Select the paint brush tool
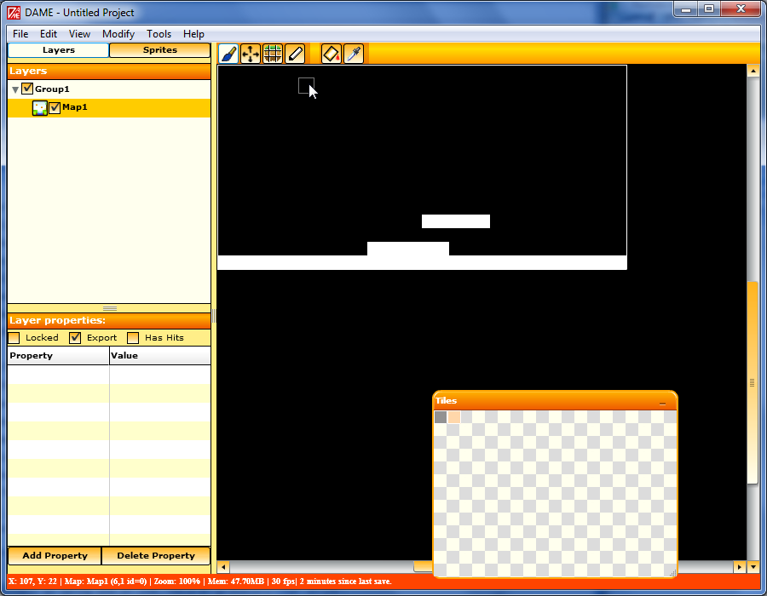The width and height of the screenshot is (767, 596). (x=228, y=54)
